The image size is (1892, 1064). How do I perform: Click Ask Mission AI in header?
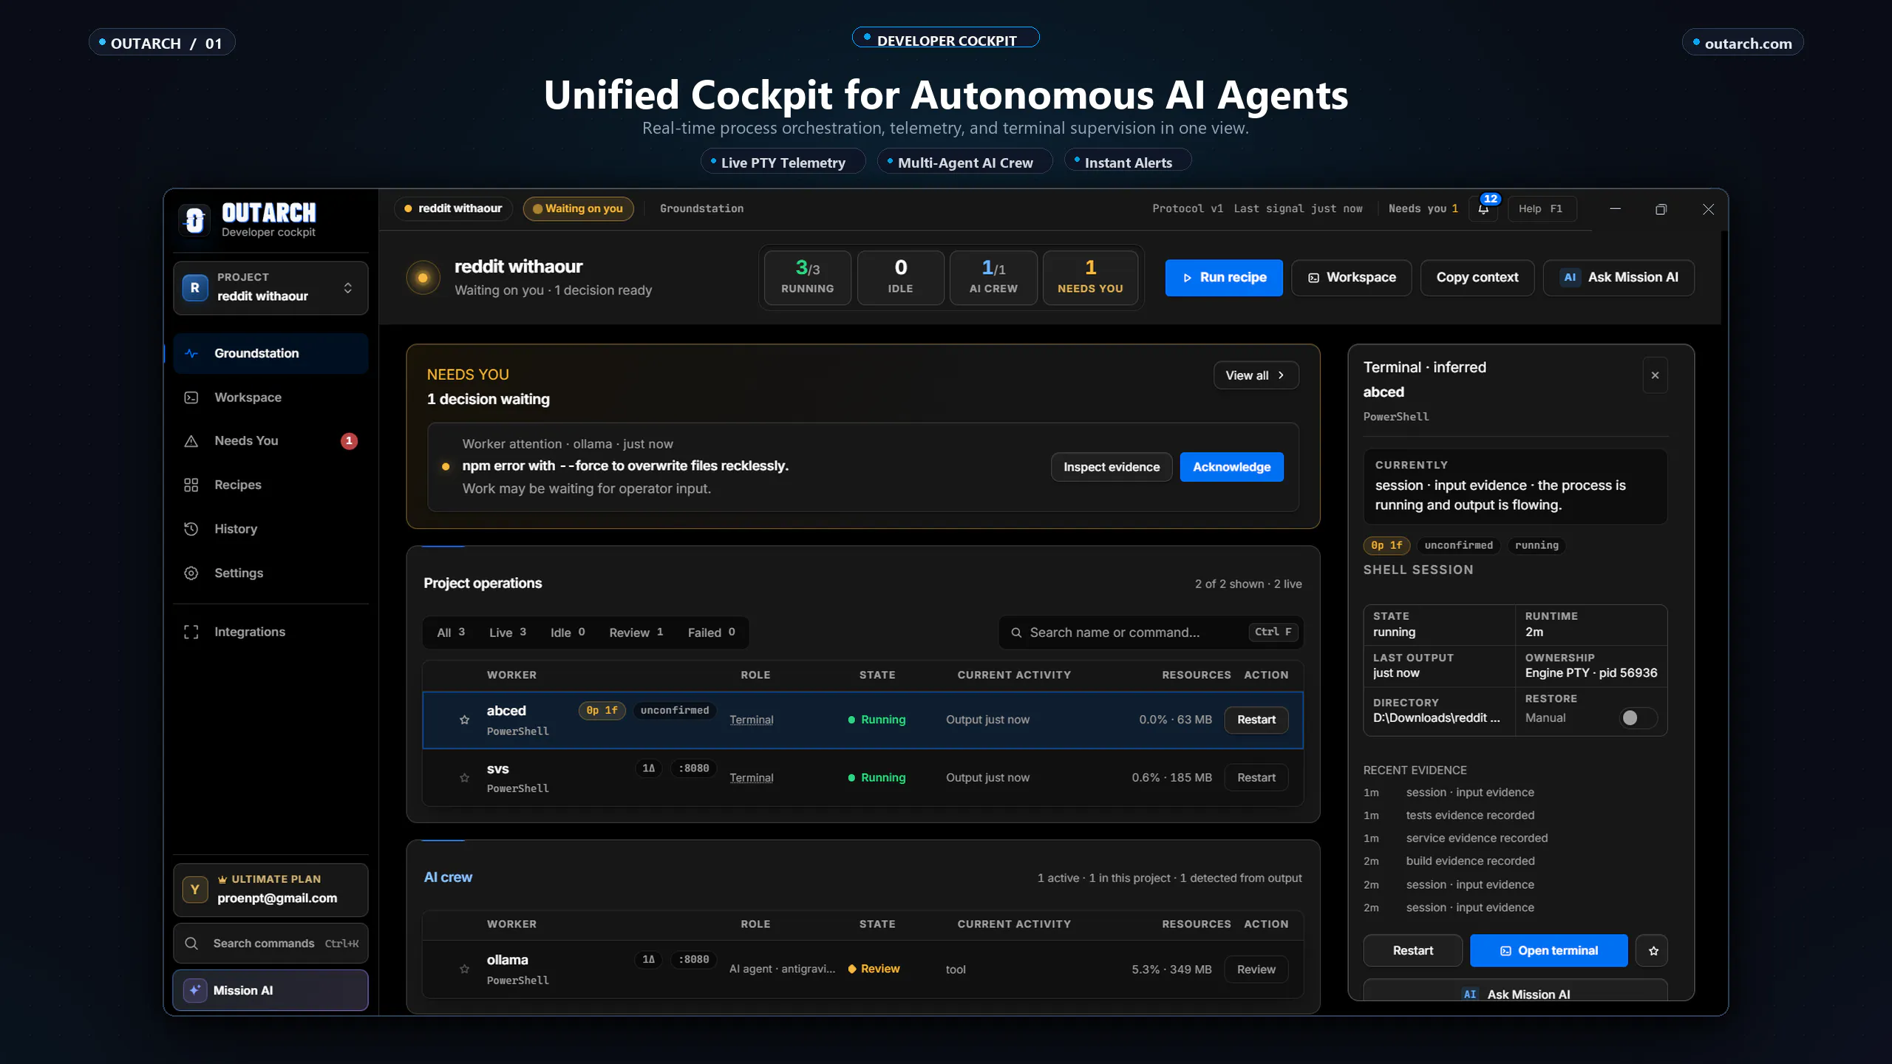tap(1619, 278)
